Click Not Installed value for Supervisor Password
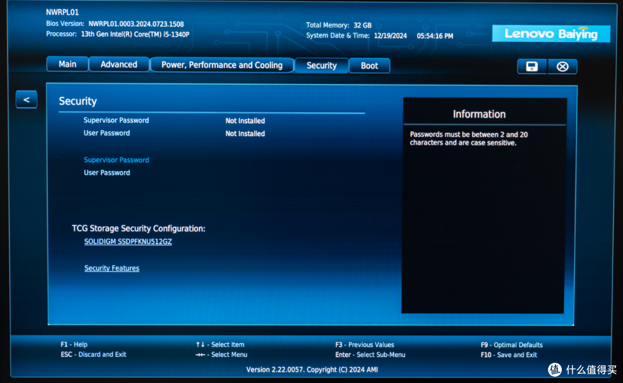This screenshot has height=383, width=623. click(245, 121)
